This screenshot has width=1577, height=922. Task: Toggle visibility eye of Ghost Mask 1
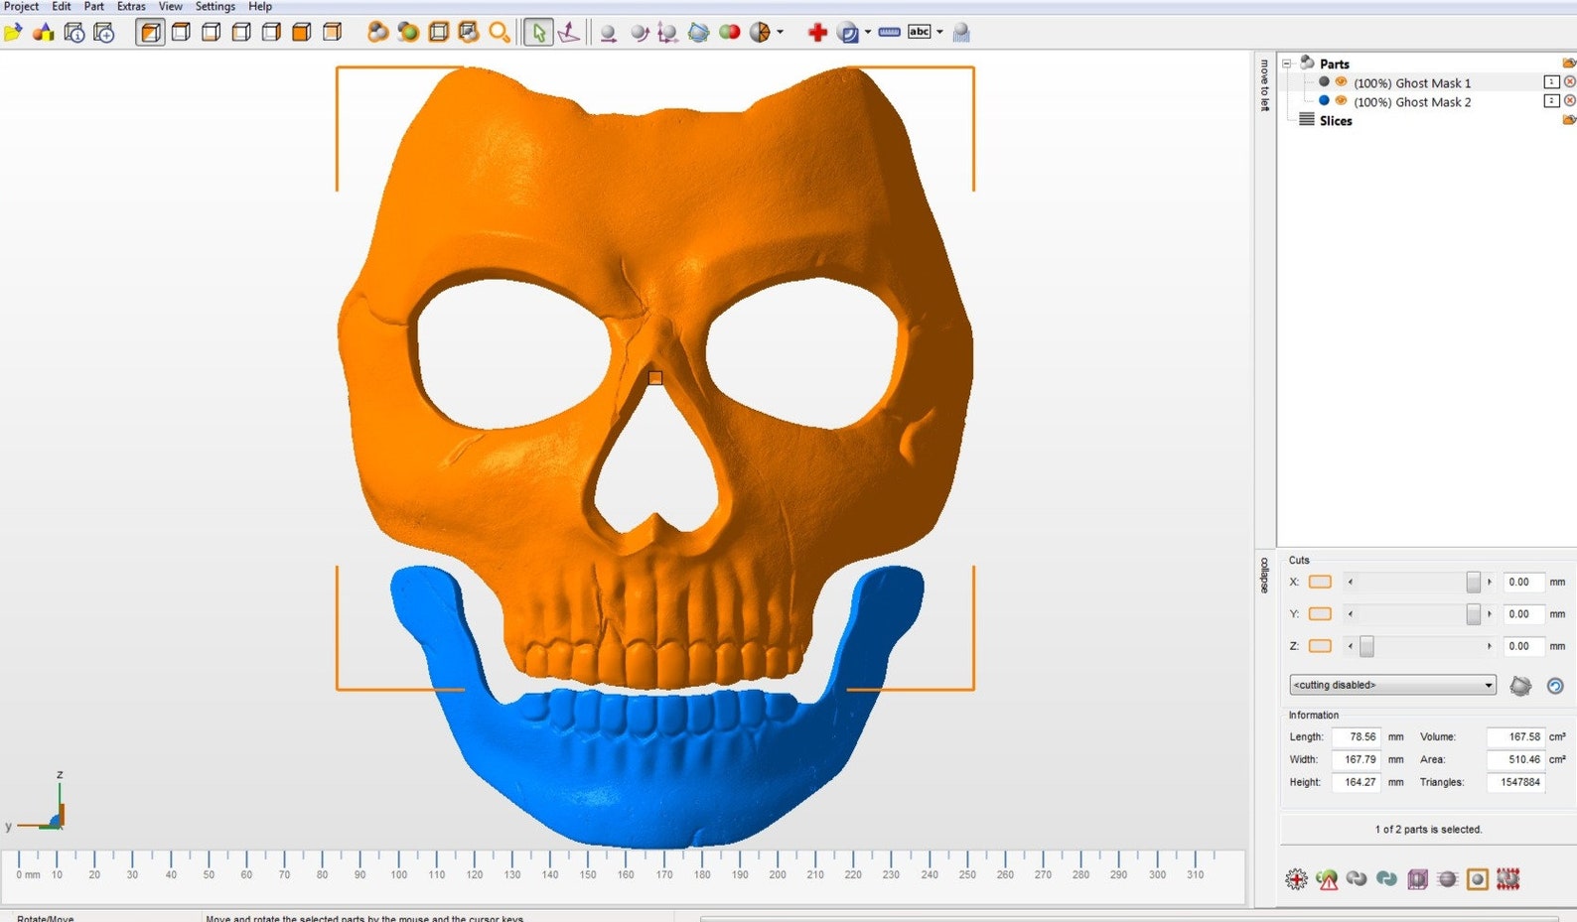pos(1341,82)
